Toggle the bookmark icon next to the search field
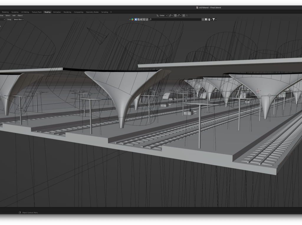The height and width of the screenshot is (225, 302). pyautogui.click(x=206, y=19)
